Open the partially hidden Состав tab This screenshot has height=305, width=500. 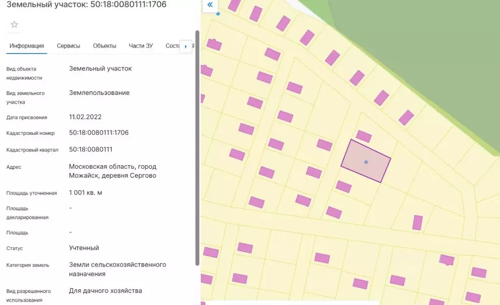point(173,46)
